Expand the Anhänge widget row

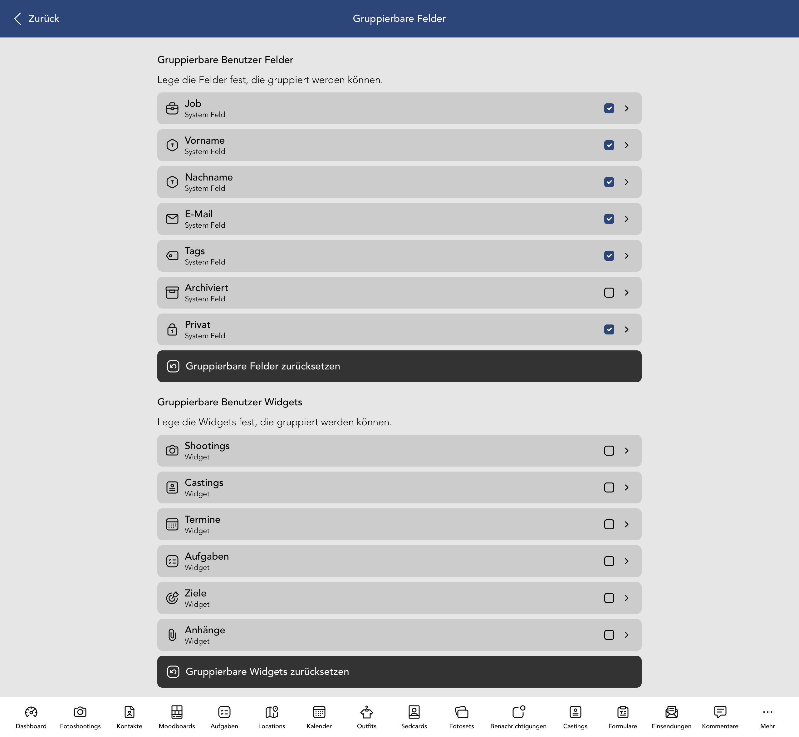tap(626, 635)
